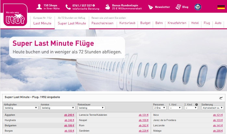Click the info icon beside phone number
The width and height of the screenshot is (227, 134).
coord(94,6)
